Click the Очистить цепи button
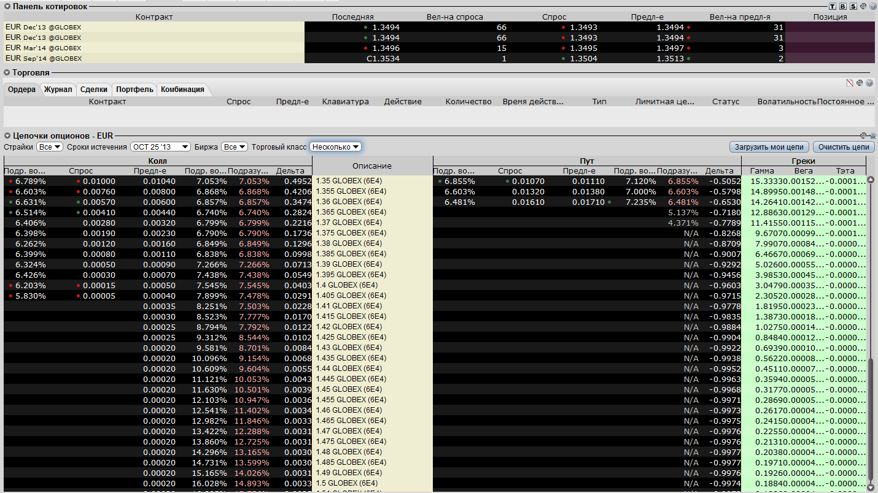The height and width of the screenshot is (493, 878). pos(844,147)
